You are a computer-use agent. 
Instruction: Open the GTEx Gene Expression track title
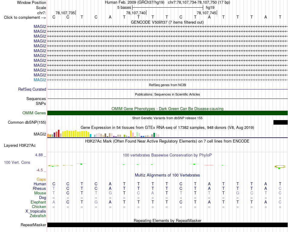pyautogui.click(x=167, y=127)
